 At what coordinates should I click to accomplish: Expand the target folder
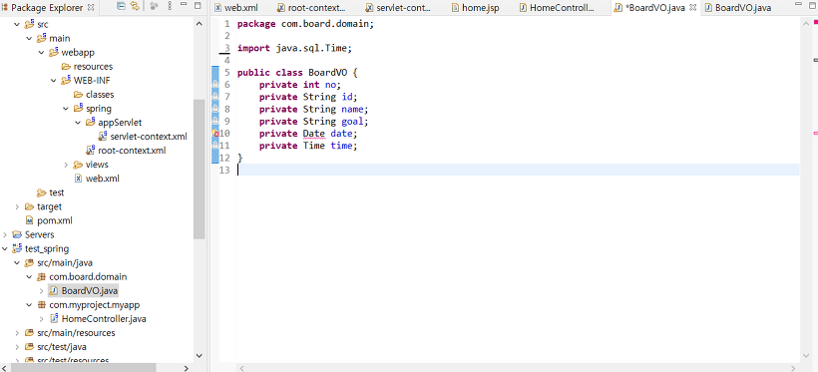click(16, 206)
